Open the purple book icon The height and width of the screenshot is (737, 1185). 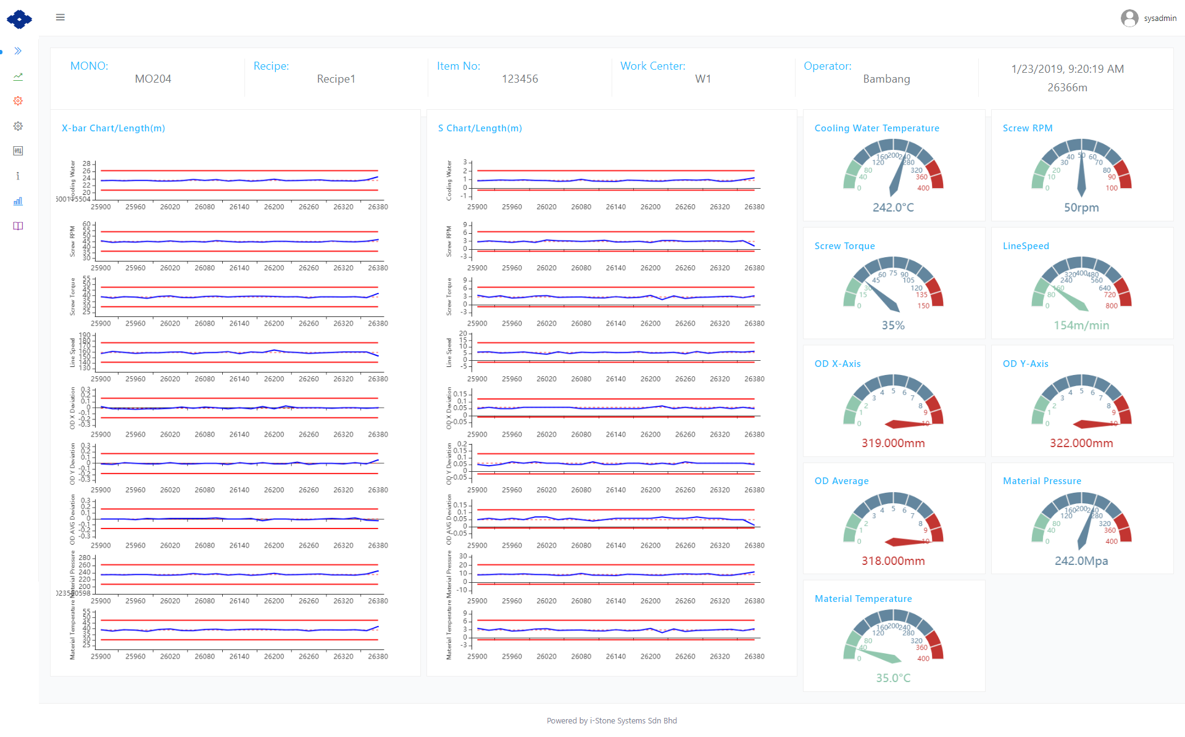coord(18,226)
